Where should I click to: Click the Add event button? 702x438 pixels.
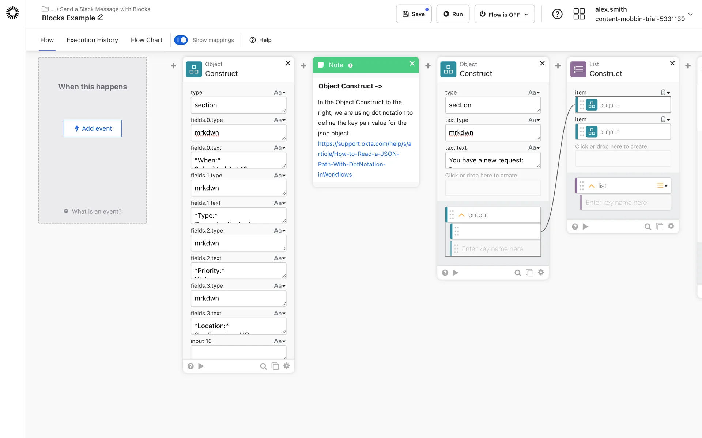tap(93, 128)
